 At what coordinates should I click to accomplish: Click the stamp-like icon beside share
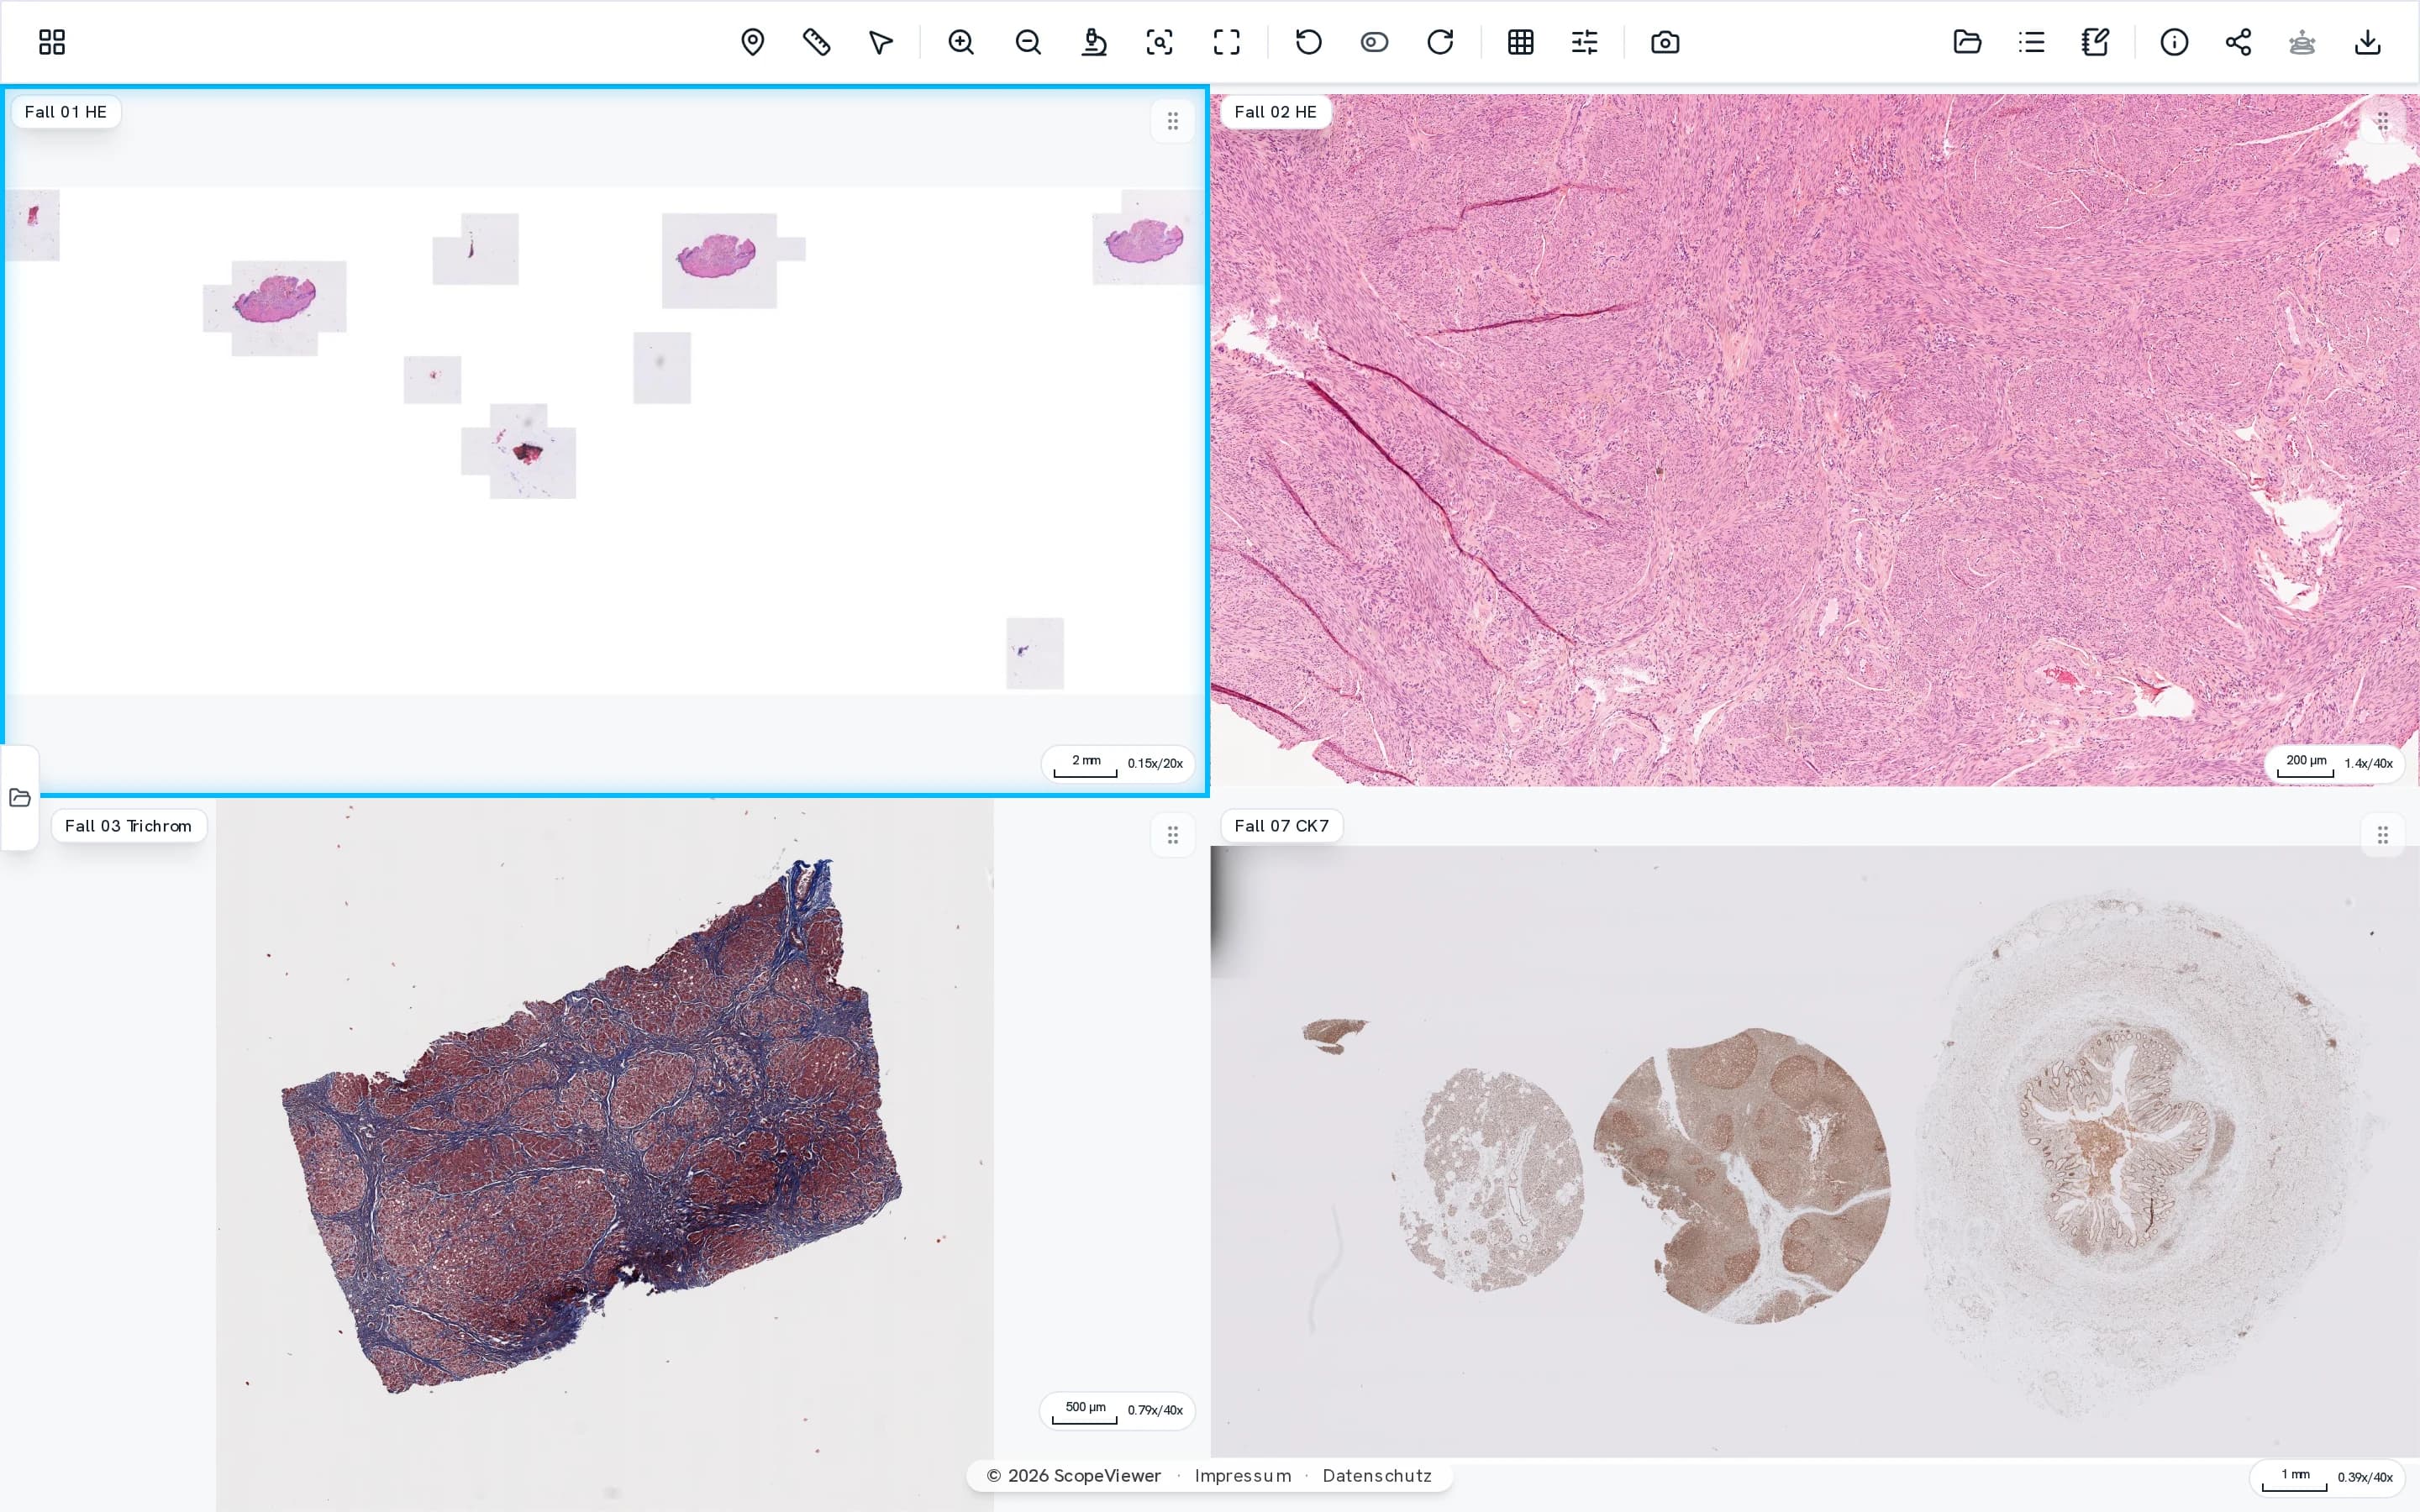pos(2303,42)
